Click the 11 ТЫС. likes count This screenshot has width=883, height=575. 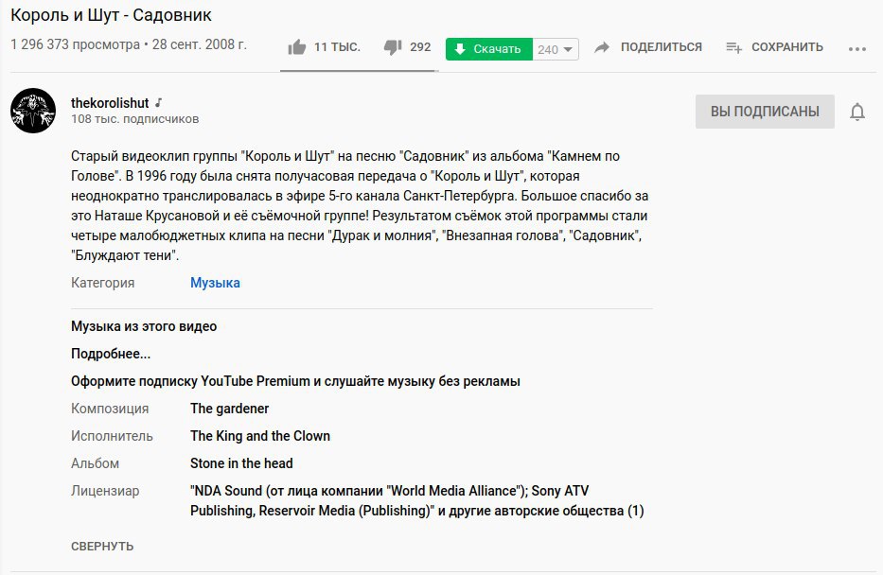click(x=337, y=47)
